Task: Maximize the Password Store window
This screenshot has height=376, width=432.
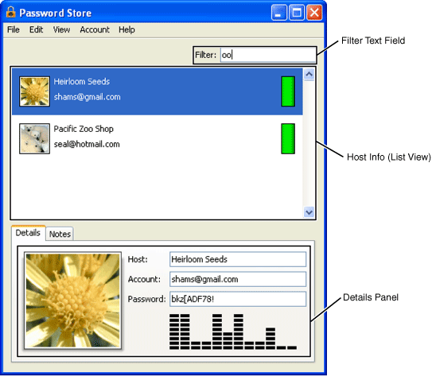Action: click(297, 13)
